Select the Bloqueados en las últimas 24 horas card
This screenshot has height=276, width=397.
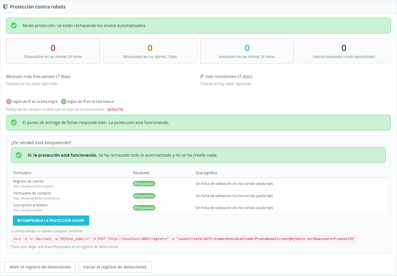point(53,51)
